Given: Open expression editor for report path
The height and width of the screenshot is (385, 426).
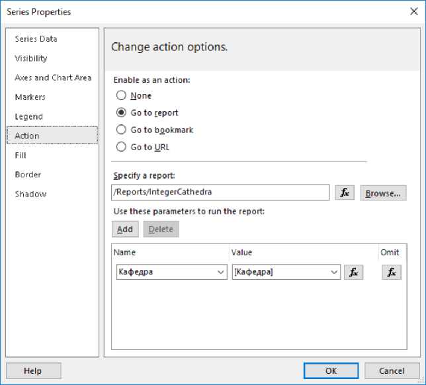Looking at the screenshot, I should (x=345, y=192).
